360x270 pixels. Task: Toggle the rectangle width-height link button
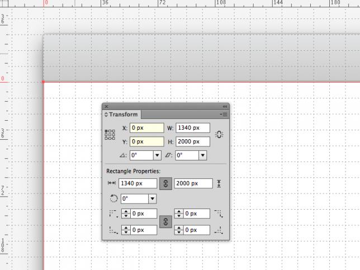coord(166,183)
